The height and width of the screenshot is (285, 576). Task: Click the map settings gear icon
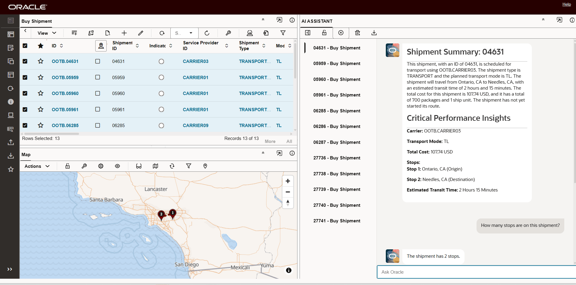[x=101, y=166]
